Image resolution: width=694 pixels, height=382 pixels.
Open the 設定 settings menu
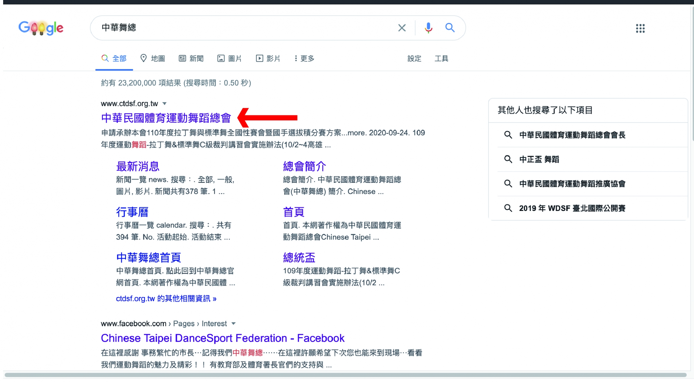[x=414, y=58]
